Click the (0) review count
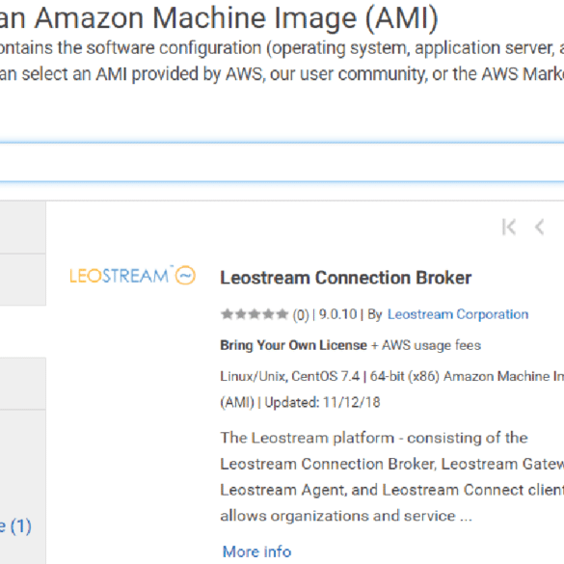The height and width of the screenshot is (564, 564). (x=301, y=315)
